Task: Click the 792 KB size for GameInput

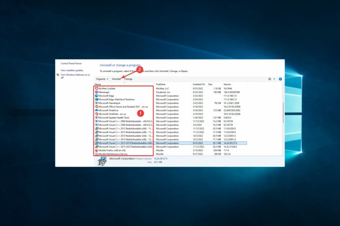Action: [x=218, y=103]
